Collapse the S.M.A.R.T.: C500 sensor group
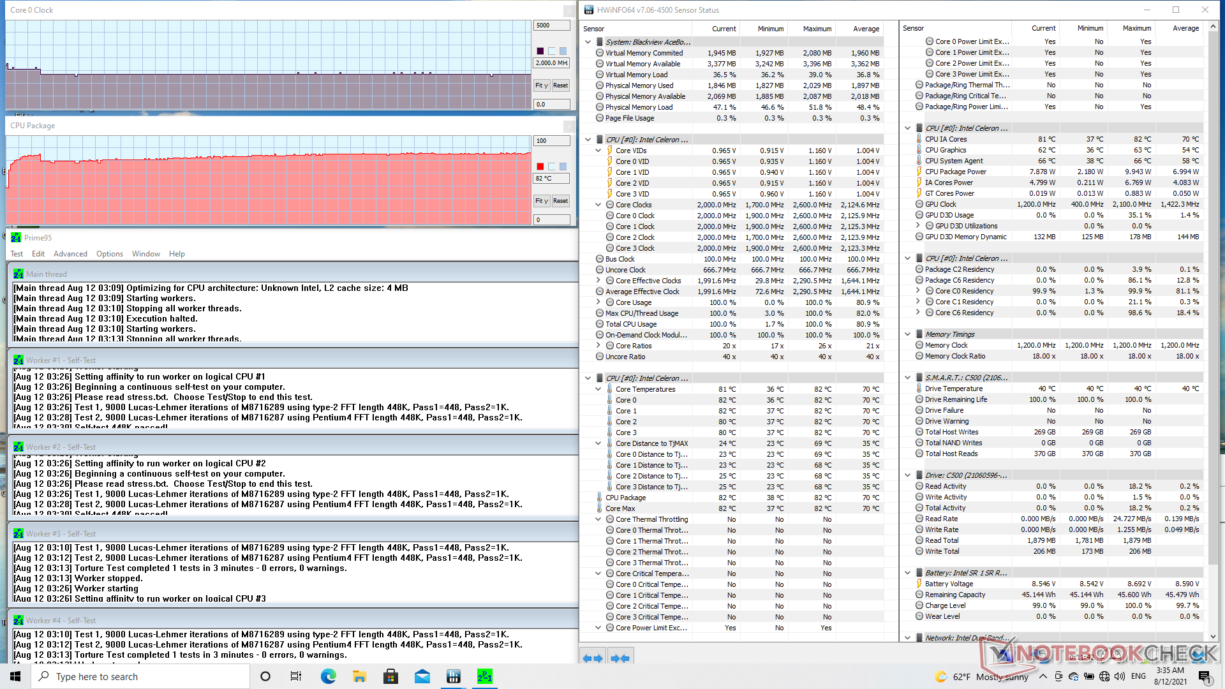The height and width of the screenshot is (689, 1225). tap(907, 378)
